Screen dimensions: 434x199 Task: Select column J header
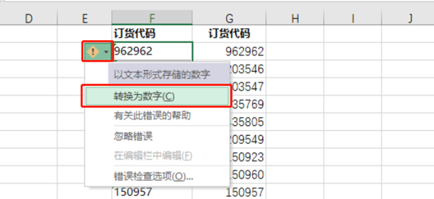pos(408,18)
